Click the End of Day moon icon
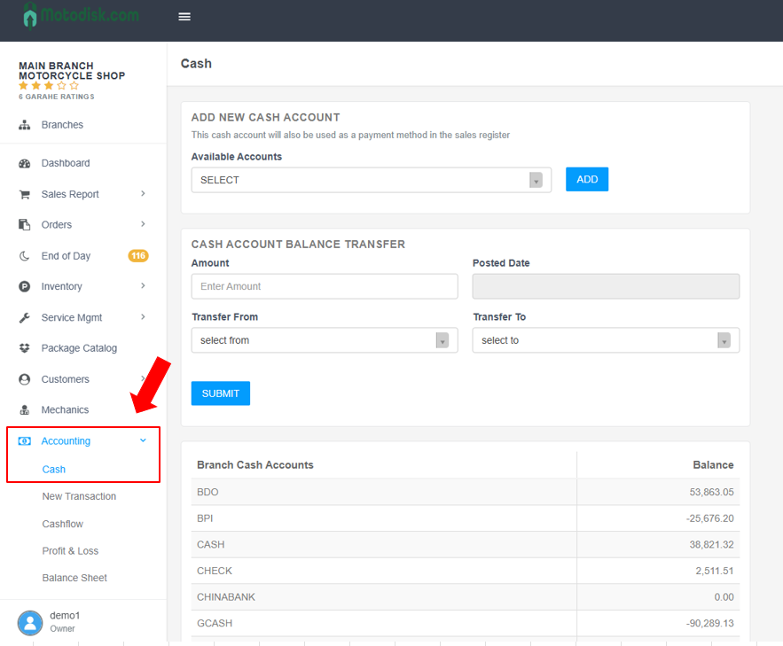This screenshot has width=783, height=646. (x=25, y=256)
